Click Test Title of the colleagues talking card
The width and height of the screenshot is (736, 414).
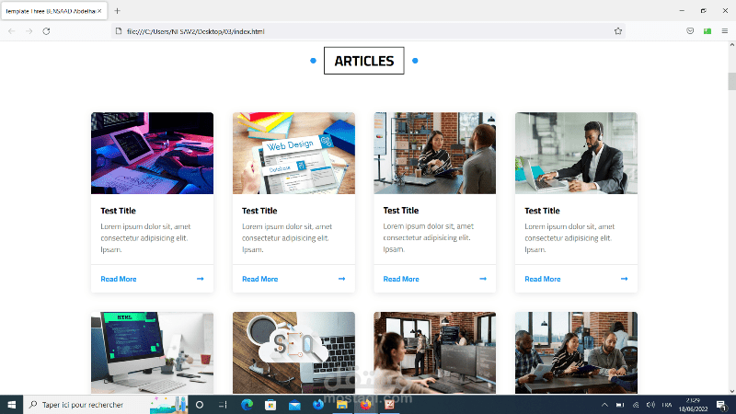(x=401, y=211)
